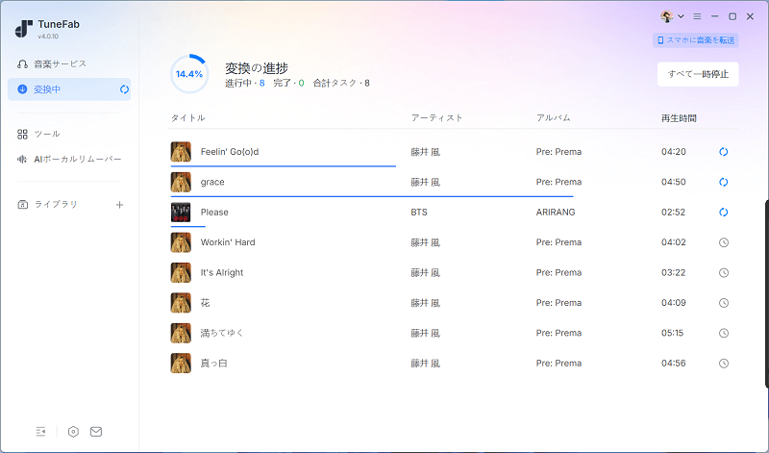
Task: Click waiting clock icon for 花
Action: 724,303
